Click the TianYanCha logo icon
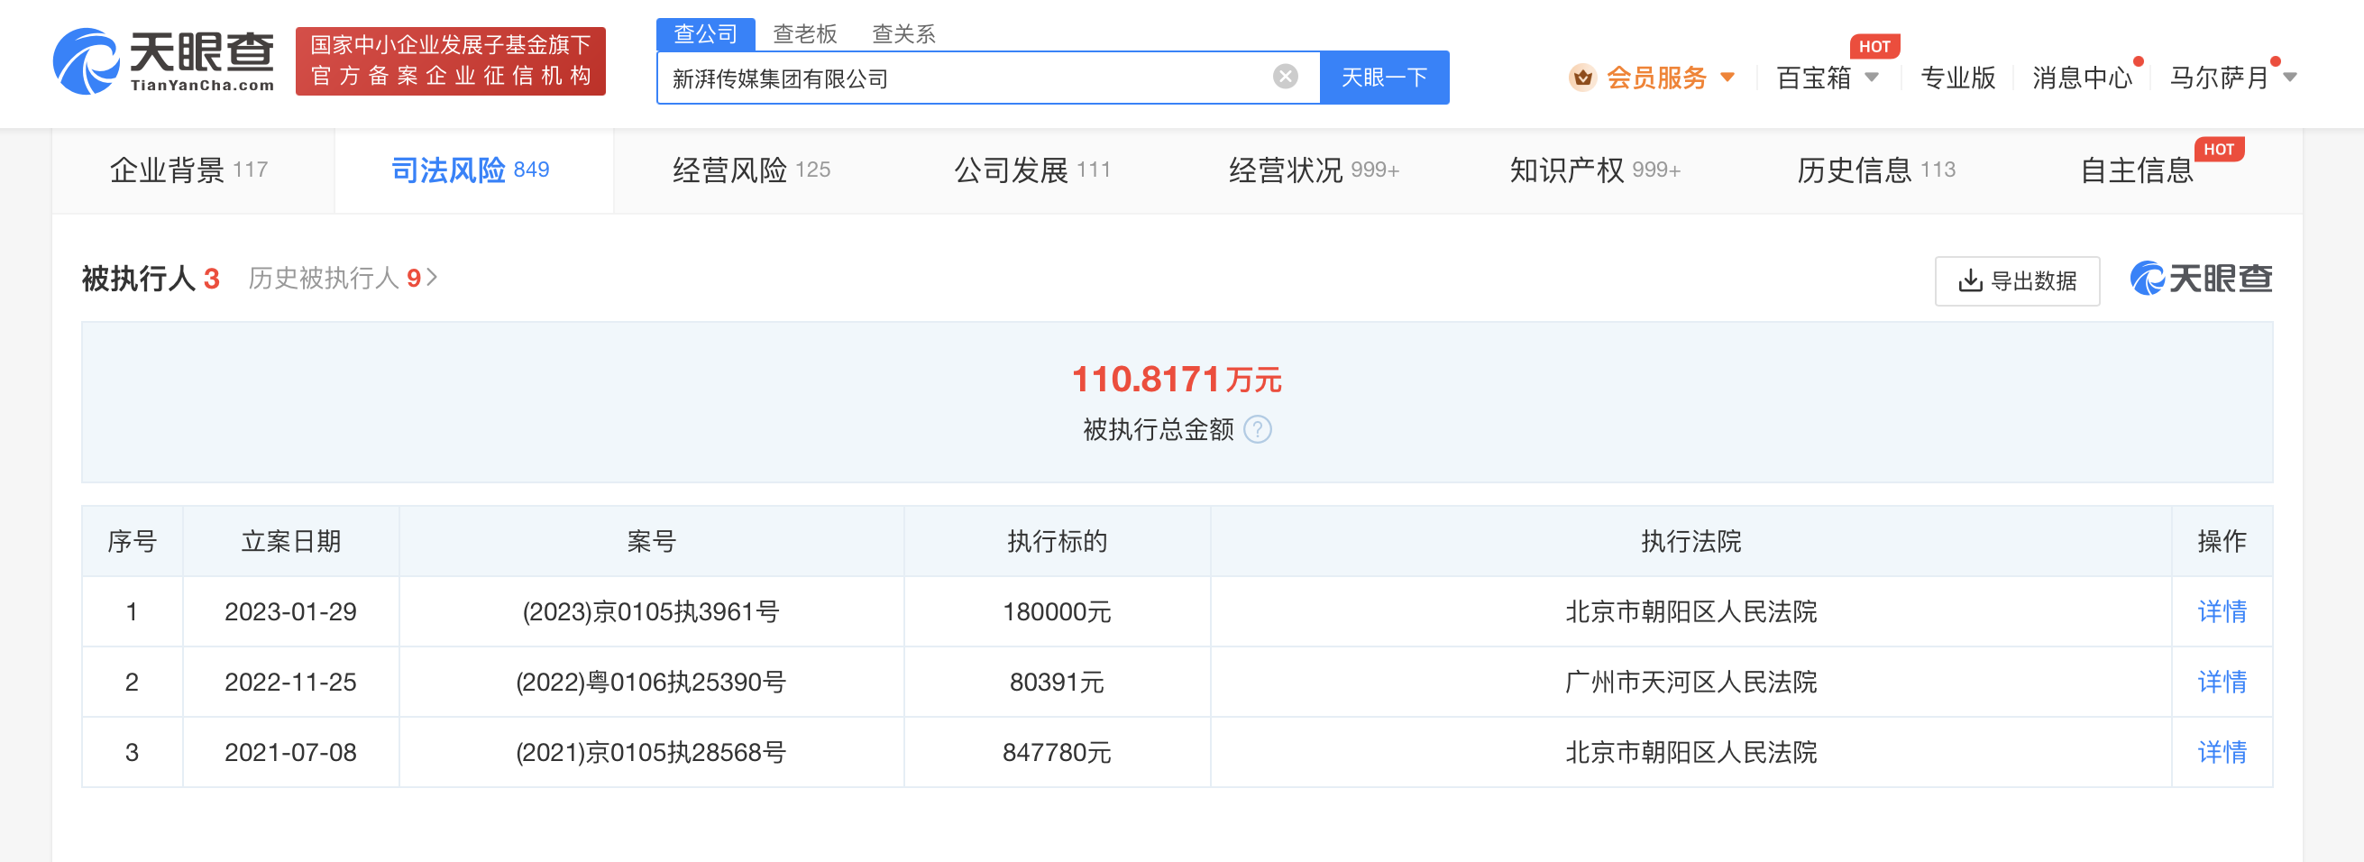This screenshot has height=862, width=2364. (x=87, y=60)
